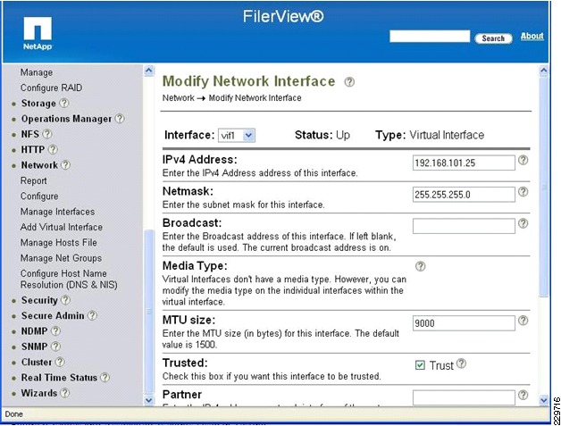The image size is (561, 426).
Task: Click the main pane scrollbar thumb
Action: [x=543, y=186]
